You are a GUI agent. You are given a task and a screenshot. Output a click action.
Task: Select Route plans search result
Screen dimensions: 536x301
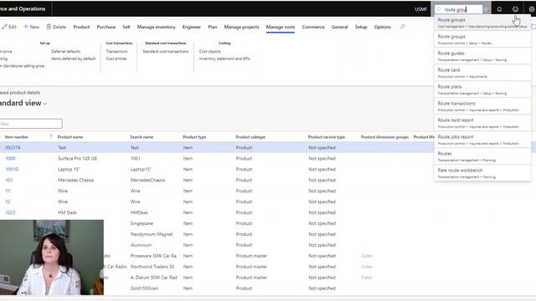(x=482, y=89)
